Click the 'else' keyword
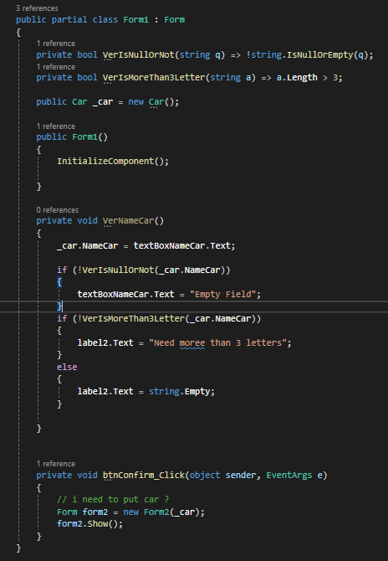388x561 pixels. (67, 367)
